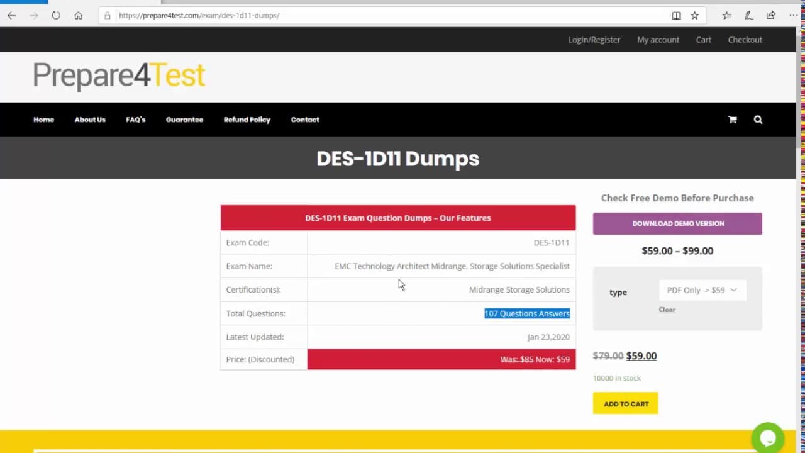Click highlighted 107 Questions Answers text
805x453 pixels.
pos(527,313)
